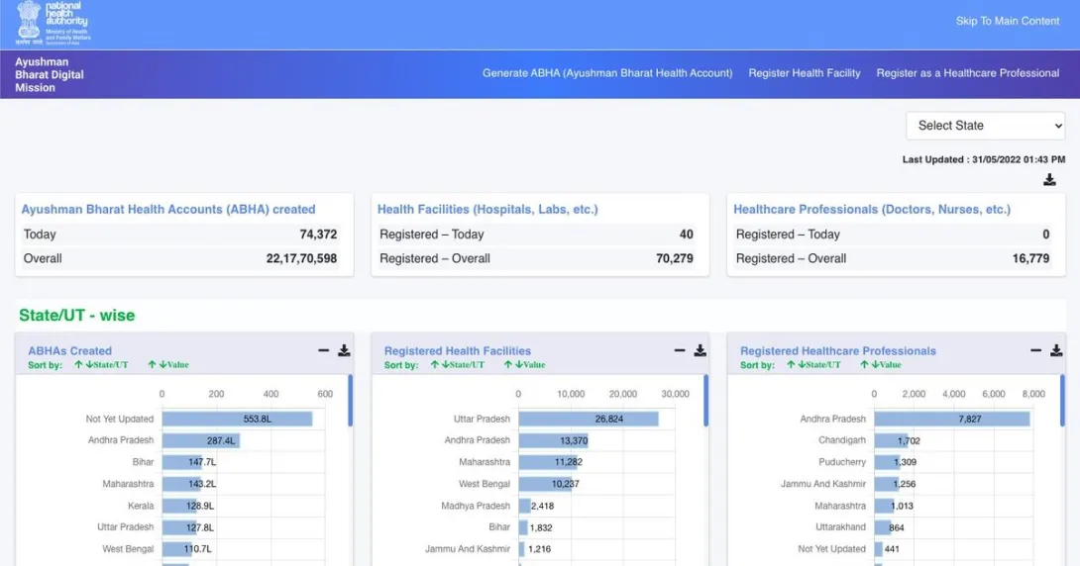Click the West Bengal 10,237 facilities bar
The width and height of the screenshot is (1080, 566).
click(546, 484)
